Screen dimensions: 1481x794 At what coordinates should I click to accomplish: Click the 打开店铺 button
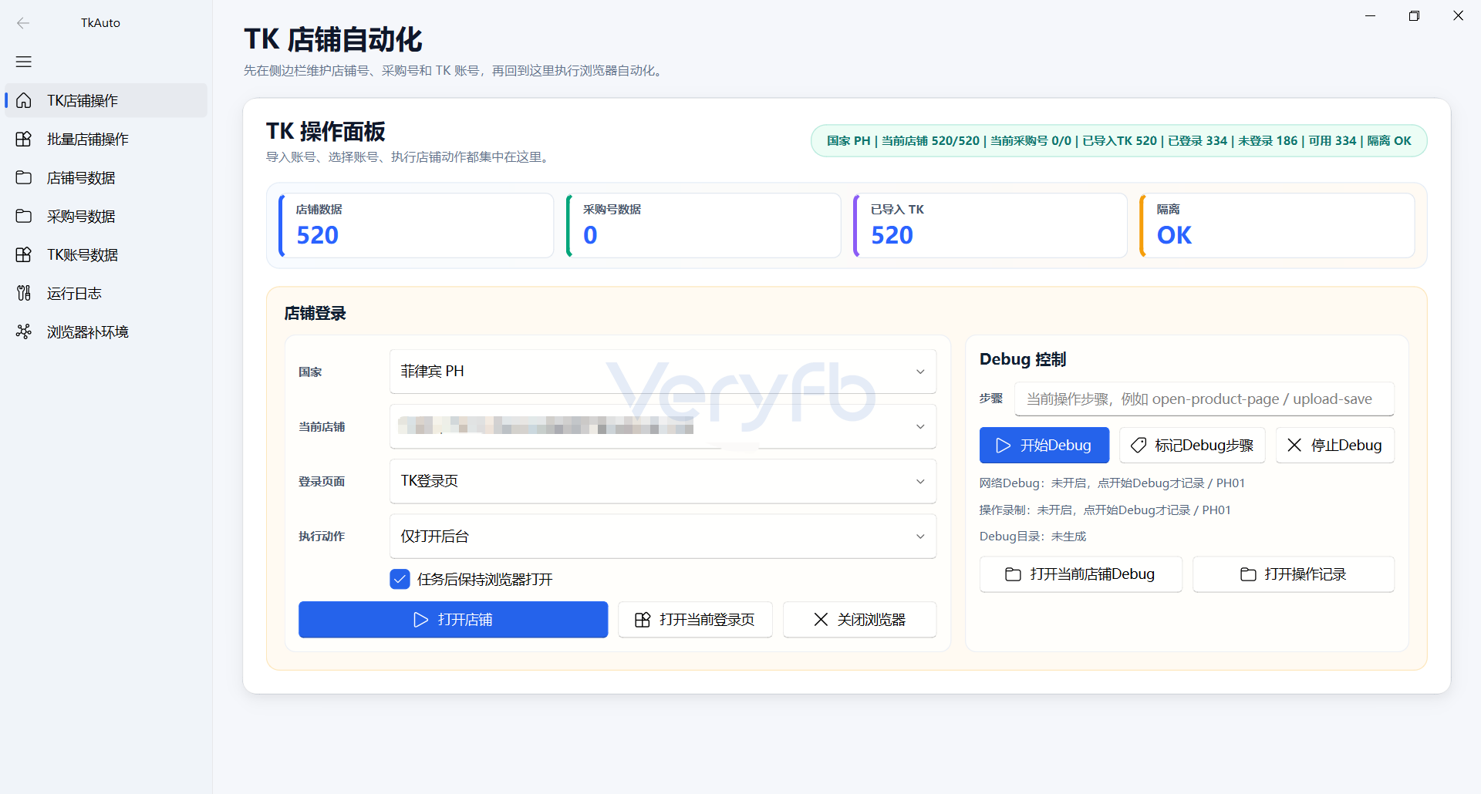point(453,620)
